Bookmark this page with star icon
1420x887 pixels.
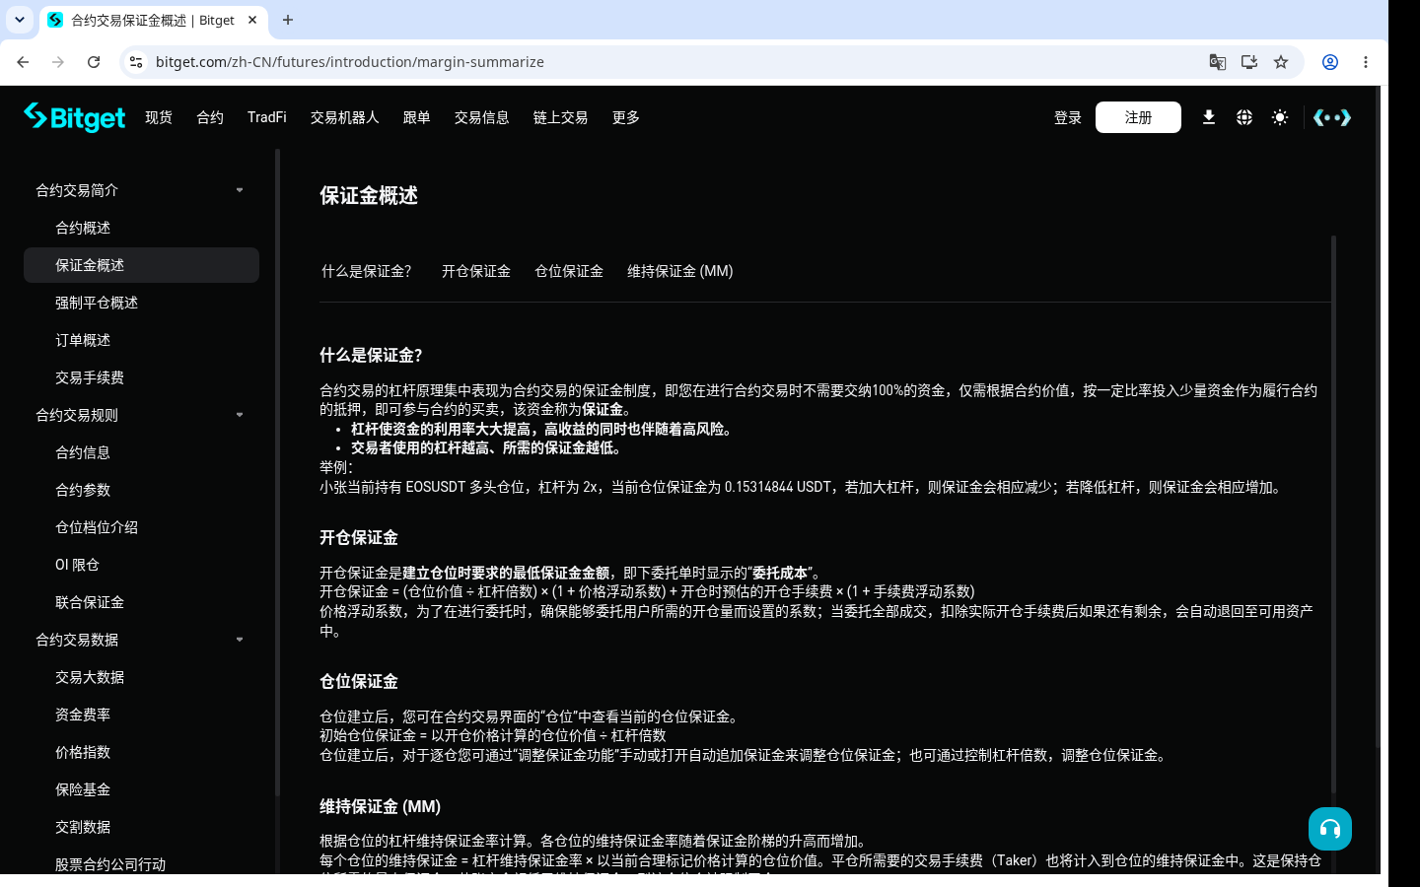coord(1281,62)
